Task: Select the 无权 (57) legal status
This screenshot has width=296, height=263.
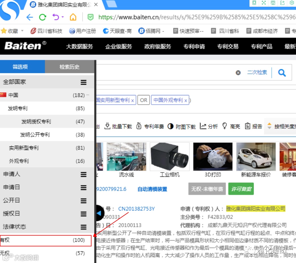Action: pyautogui.click(x=47, y=253)
